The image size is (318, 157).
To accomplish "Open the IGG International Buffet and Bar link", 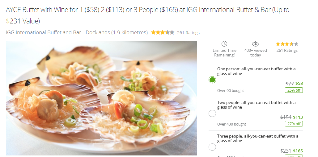I will 44,33.
